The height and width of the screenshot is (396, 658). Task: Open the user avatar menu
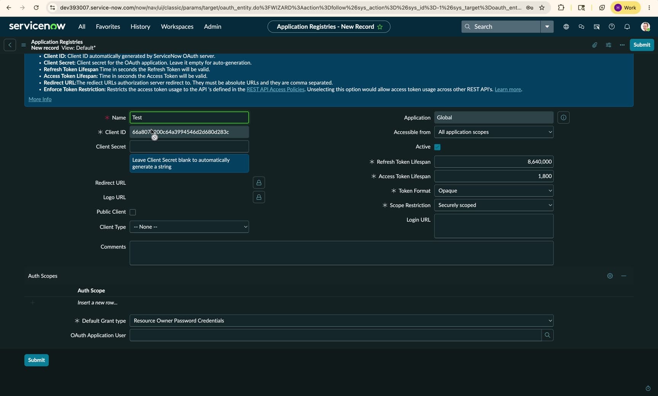pos(645,27)
